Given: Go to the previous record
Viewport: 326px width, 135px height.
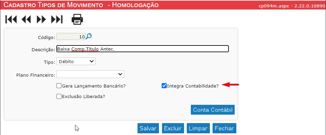Looking at the screenshot, I should click(26, 19).
